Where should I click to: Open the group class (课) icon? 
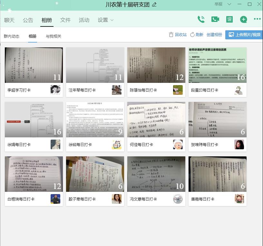coord(229,19)
